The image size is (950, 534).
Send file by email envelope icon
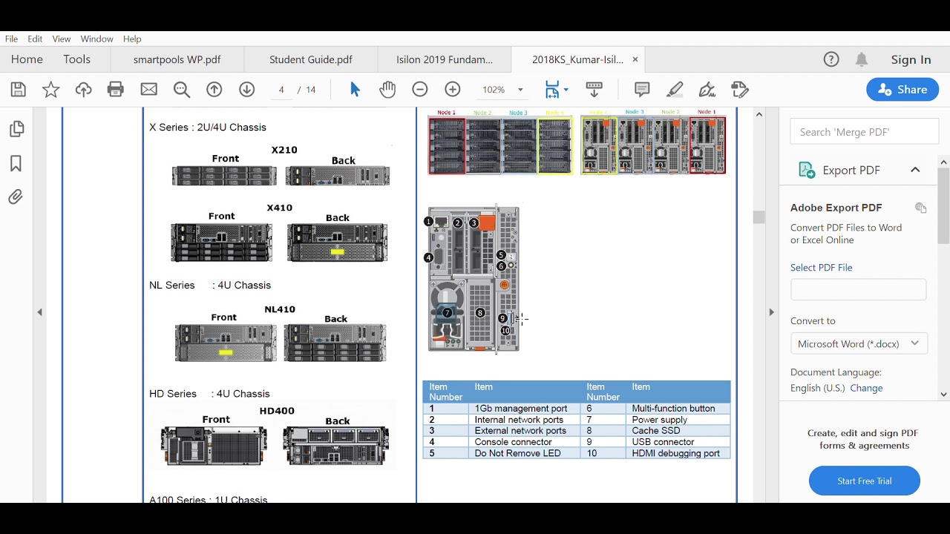tap(149, 90)
